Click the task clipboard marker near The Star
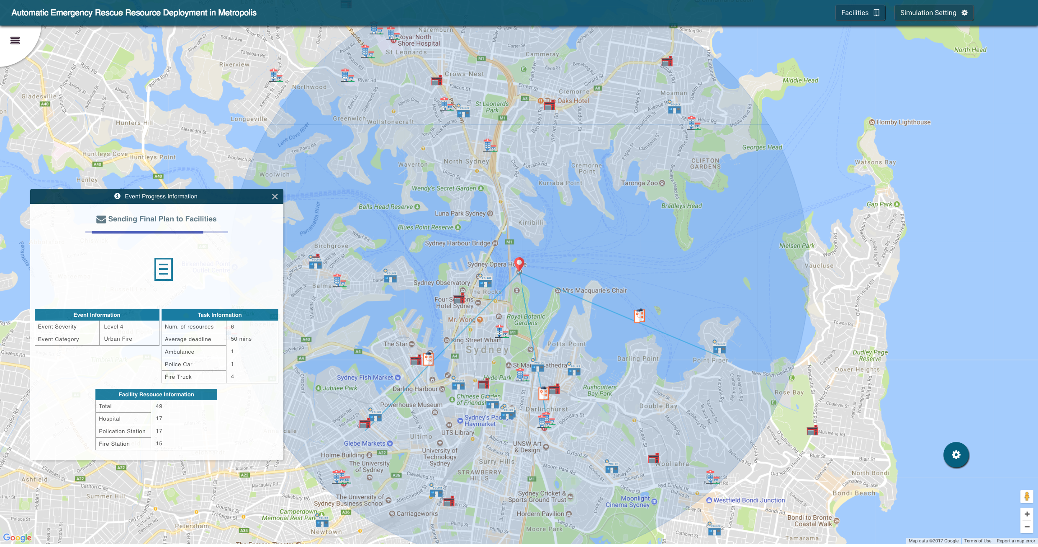 pos(428,359)
